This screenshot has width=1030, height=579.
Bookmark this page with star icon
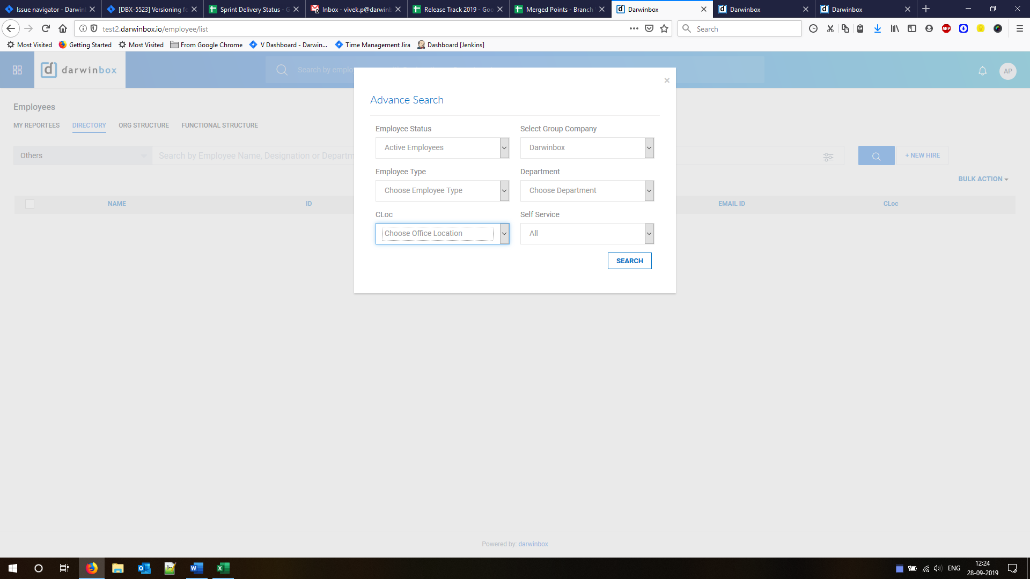(664, 29)
